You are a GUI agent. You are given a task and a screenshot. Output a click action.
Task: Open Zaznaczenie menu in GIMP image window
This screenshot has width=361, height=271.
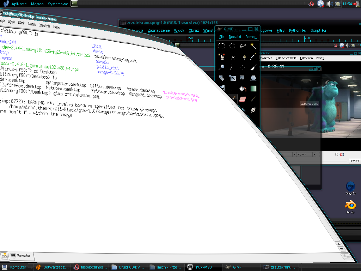tap(159, 30)
